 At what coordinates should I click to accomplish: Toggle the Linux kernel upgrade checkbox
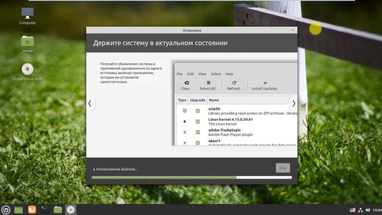click(198, 121)
